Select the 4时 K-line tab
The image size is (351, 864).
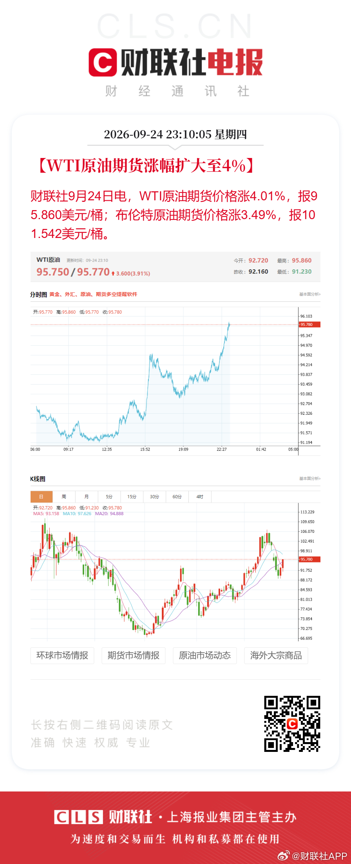tap(200, 497)
